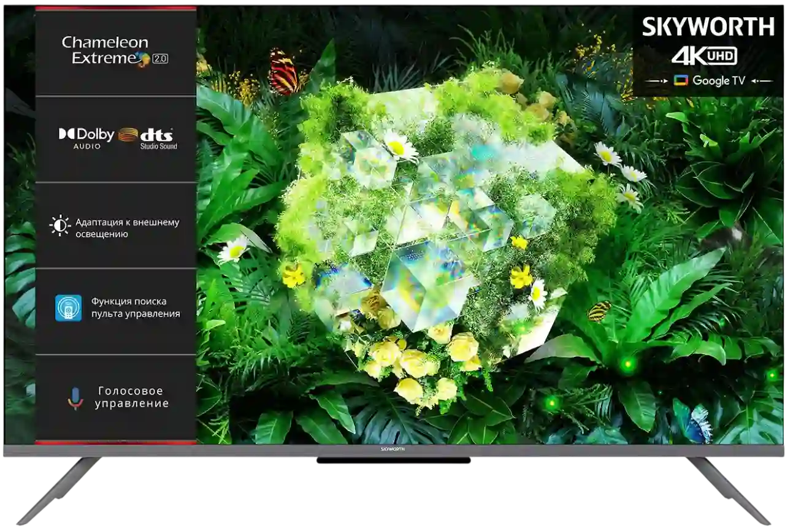Click the blue remote finder icon
The image size is (785, 528).
click(x=68, y=308)
